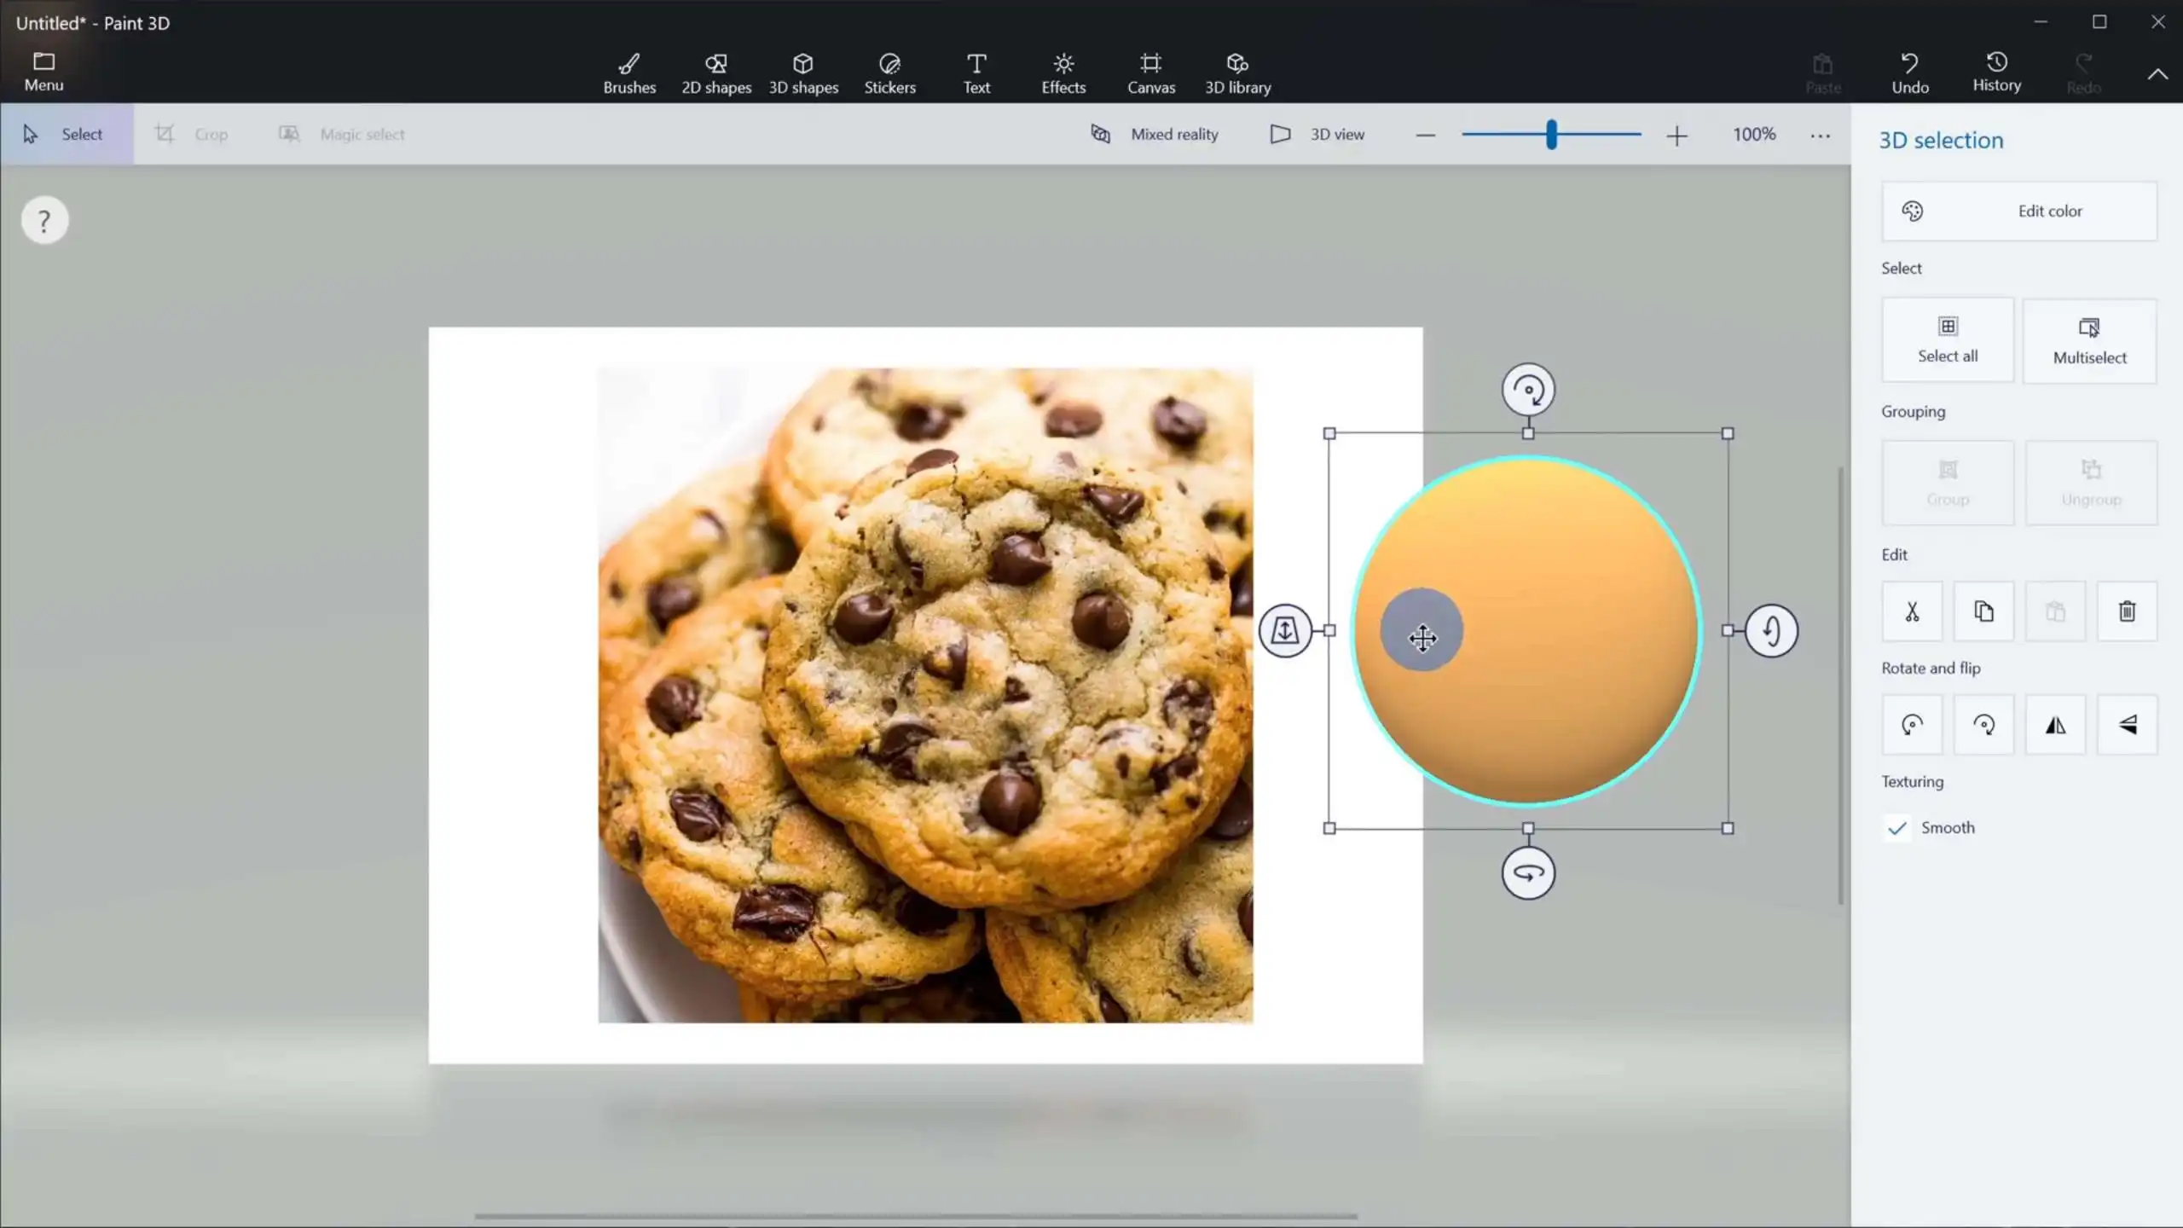
Task: Uncheck the Smooth texturing checkbox
Action: pyautogui.click(x=1897, y=828)
